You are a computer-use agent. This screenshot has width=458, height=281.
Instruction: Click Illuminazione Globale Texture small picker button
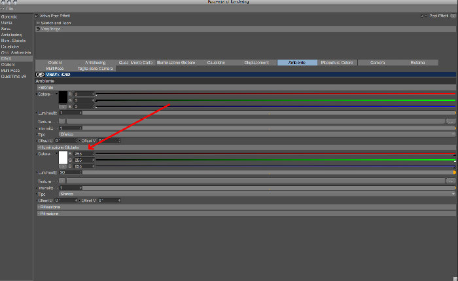pos(62,181)
